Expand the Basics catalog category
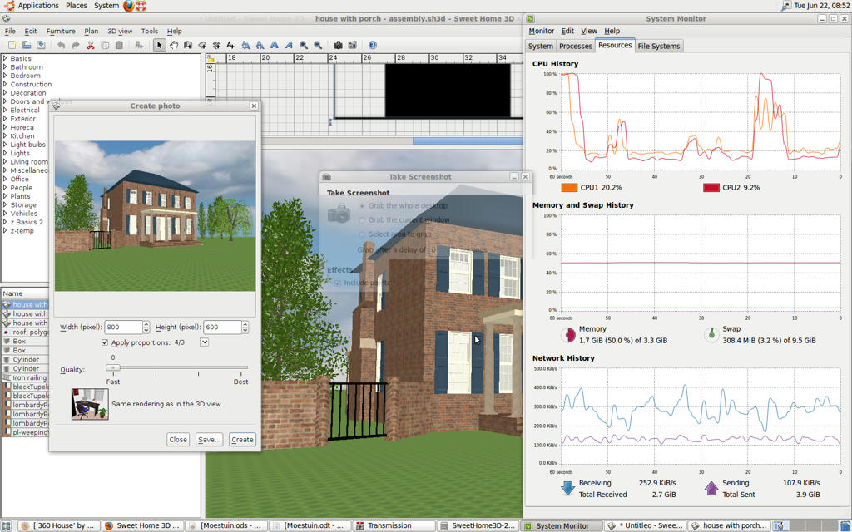This screenshot has height=532, width=852. (5, 58)
